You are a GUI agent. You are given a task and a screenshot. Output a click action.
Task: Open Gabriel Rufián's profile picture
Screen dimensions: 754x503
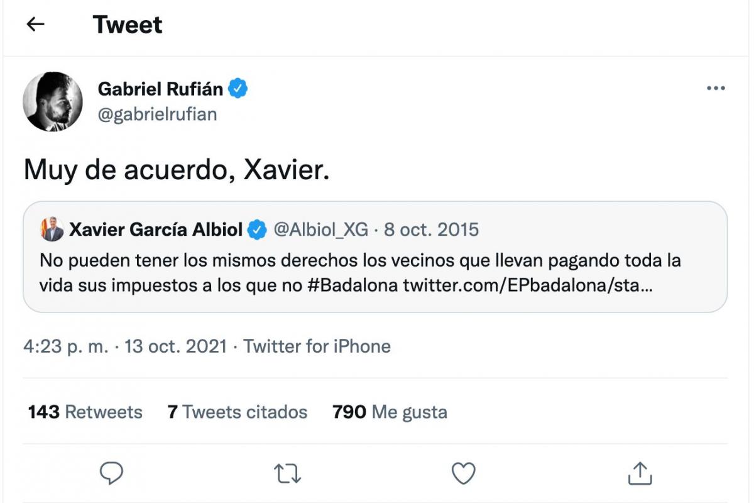[53, 101]
